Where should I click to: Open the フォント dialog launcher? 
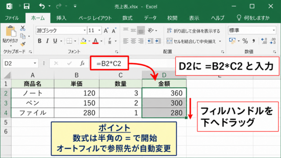pos(117,52)
